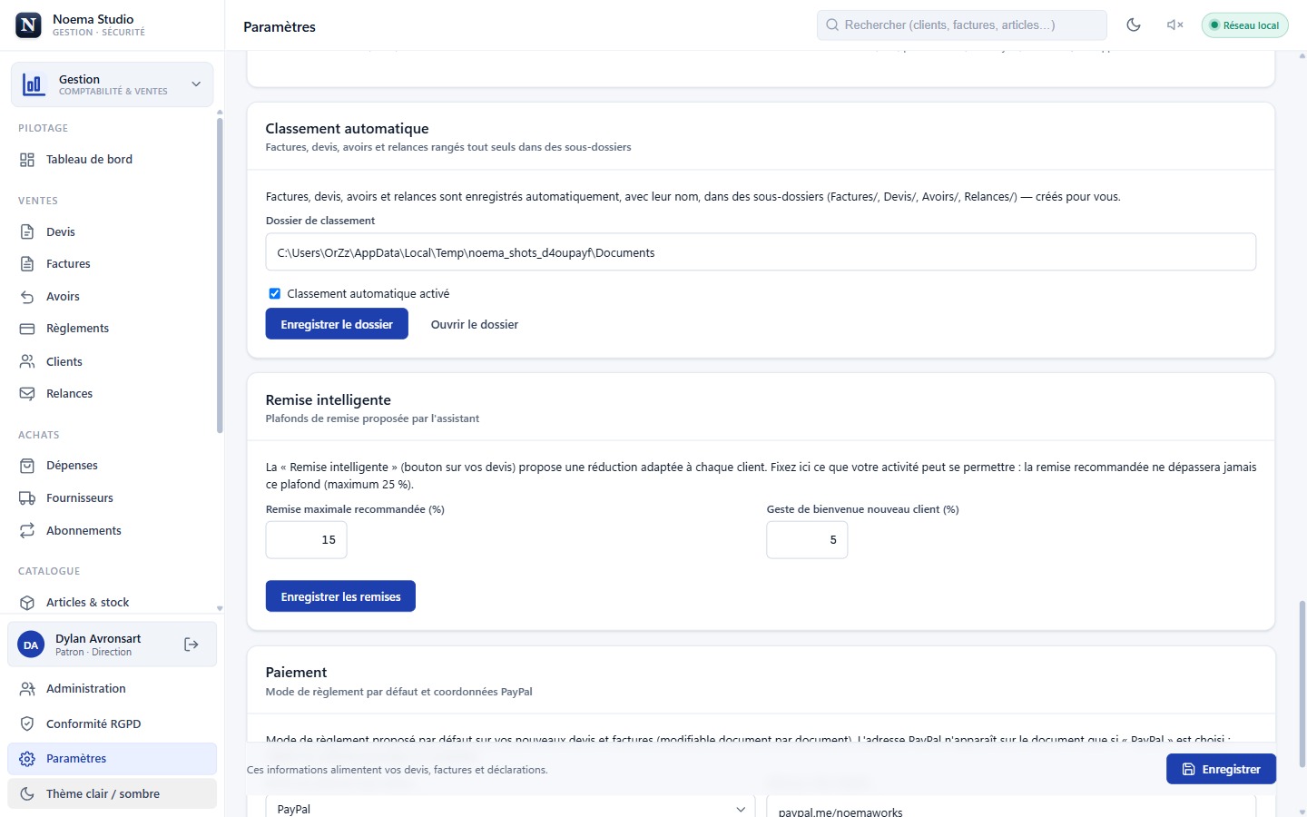Click the paypal.me/noemaworks address field
1307x817 pixels.
pos(1011,809)
